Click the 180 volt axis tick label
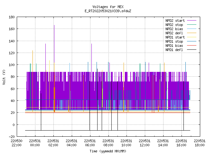Screen dimensions: 206x154 click(12, 17)
